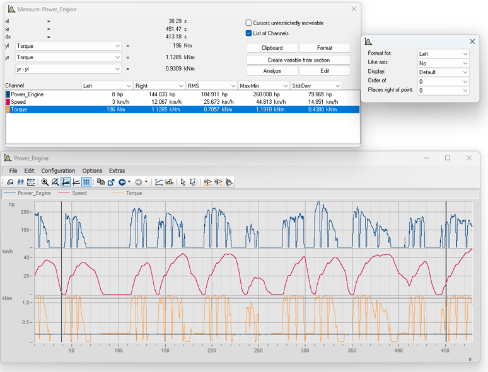Viewport: 488px width, 372px height.
Task: Open the Extras menu
Action: pyautogui.click(x=117, y=171)
